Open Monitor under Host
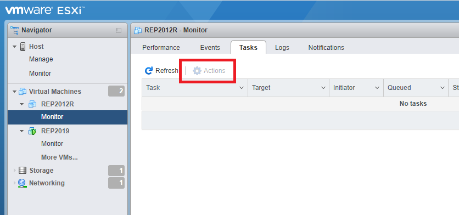 click(x=40, y=73)
